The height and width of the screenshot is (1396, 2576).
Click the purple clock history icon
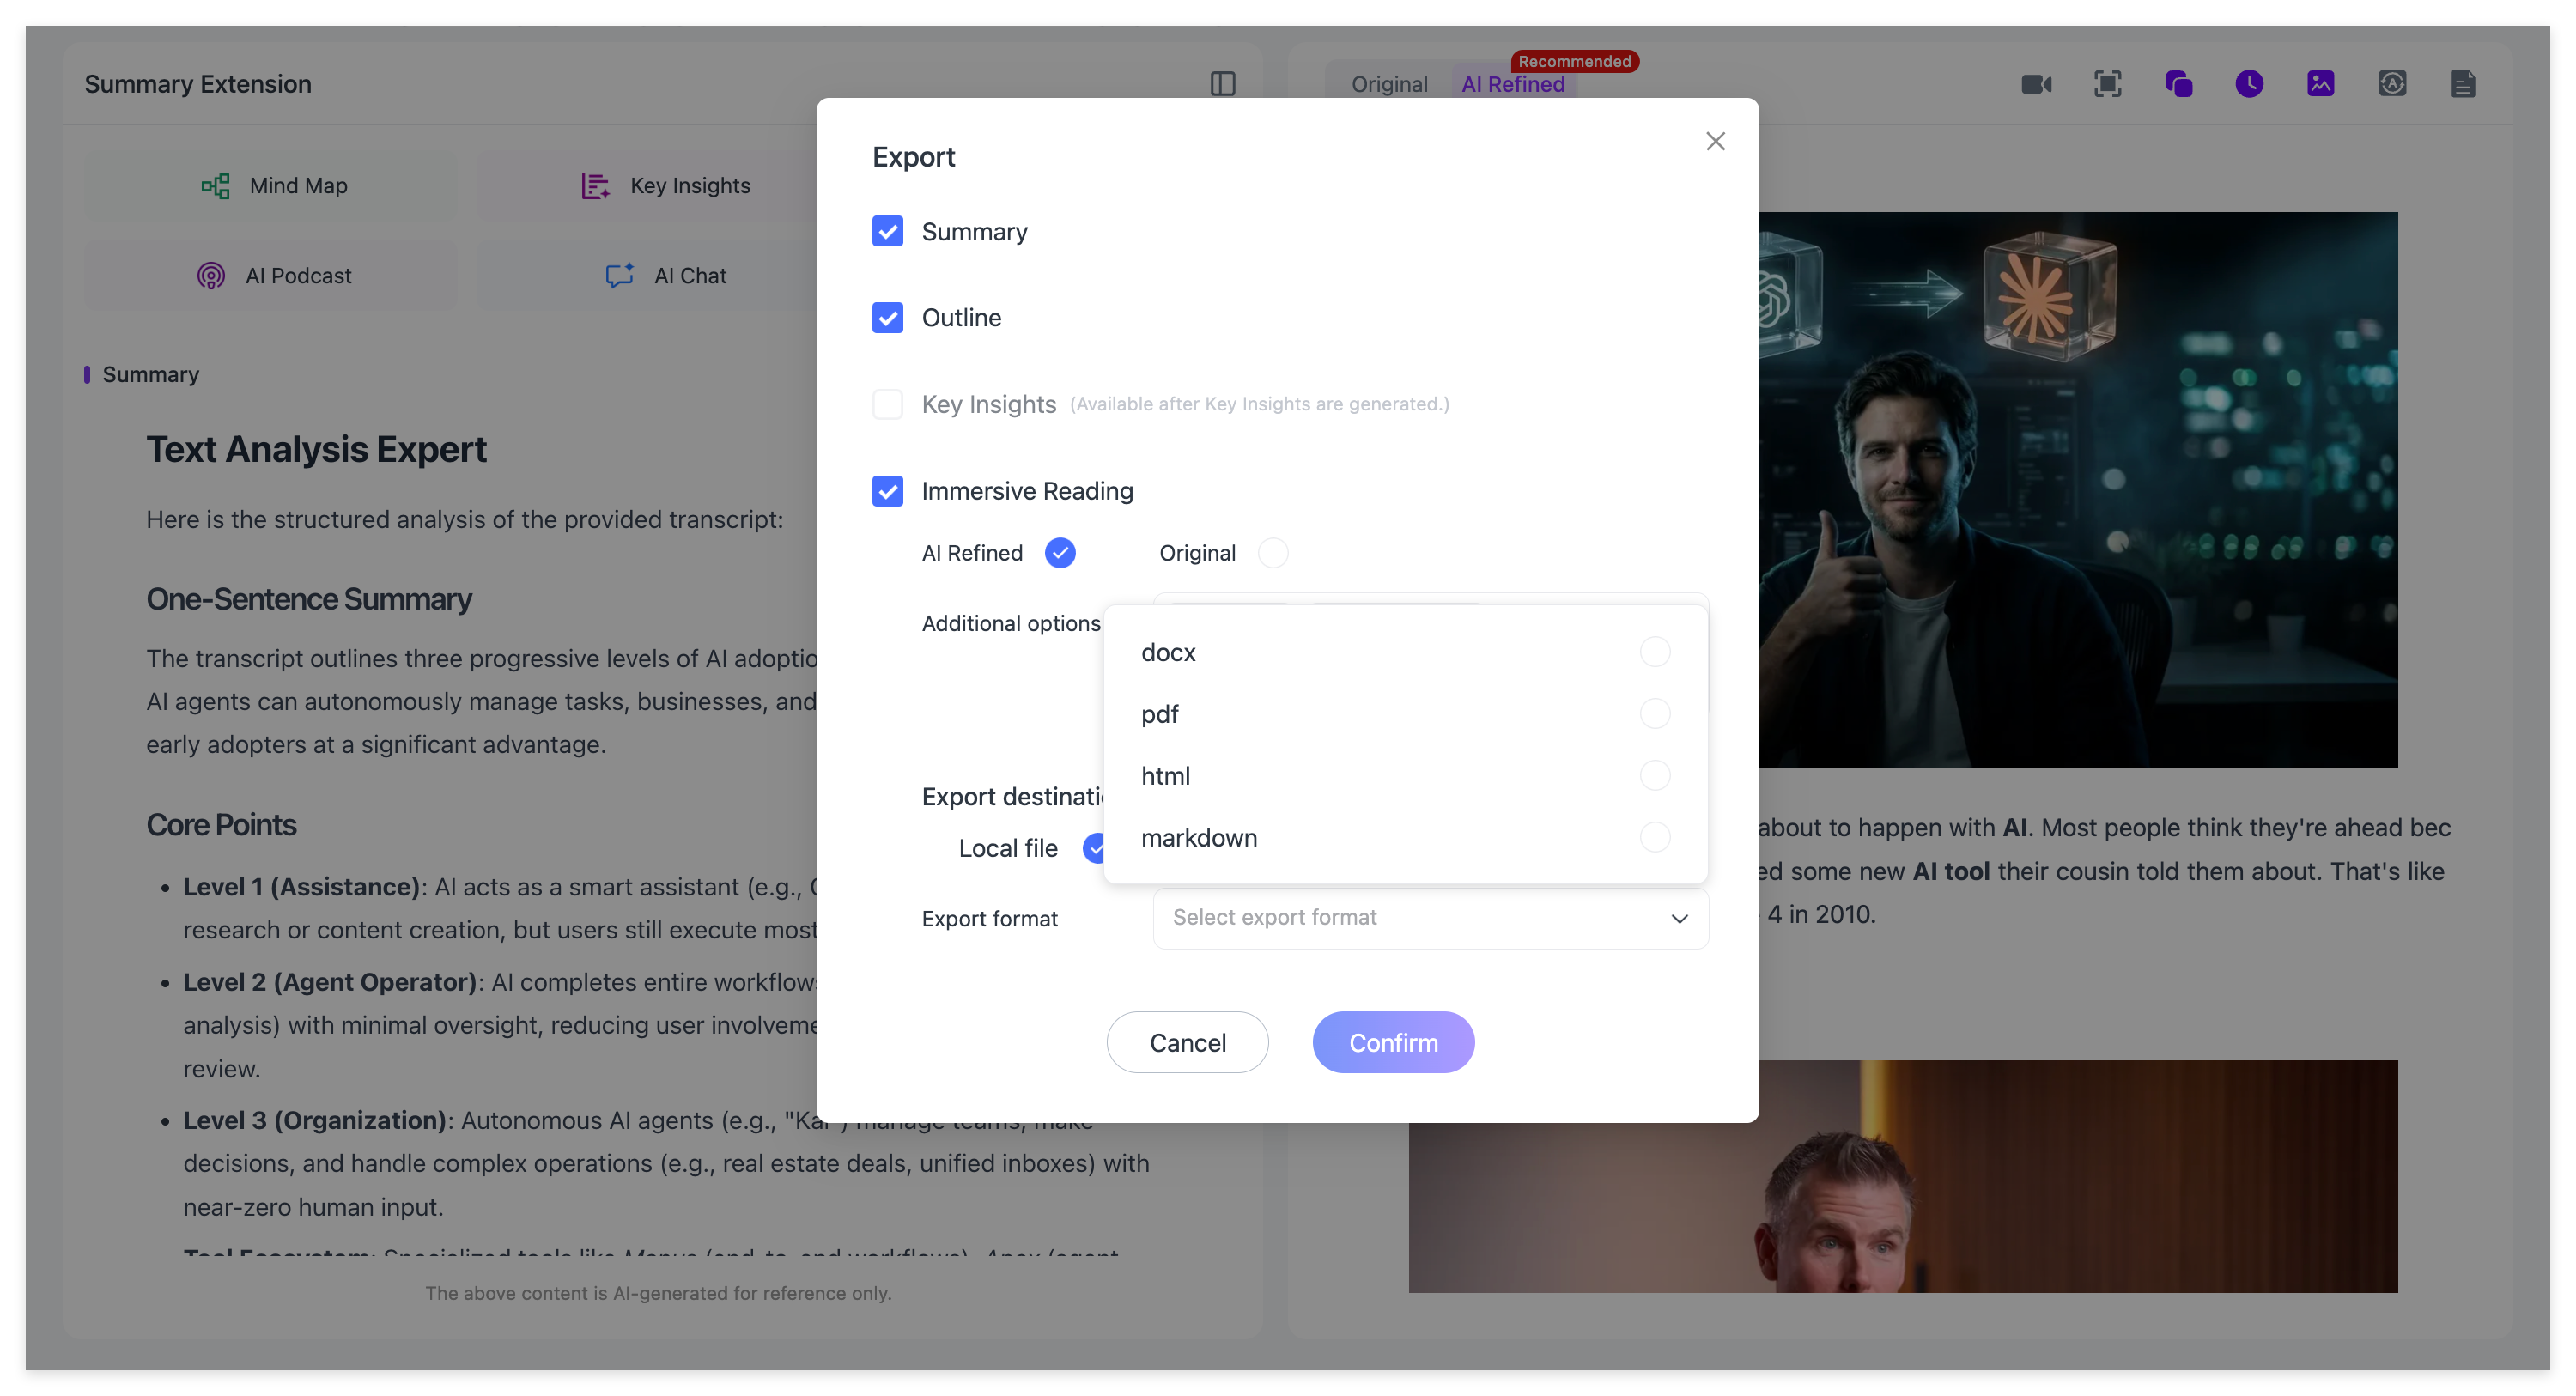coord(2249,84)
